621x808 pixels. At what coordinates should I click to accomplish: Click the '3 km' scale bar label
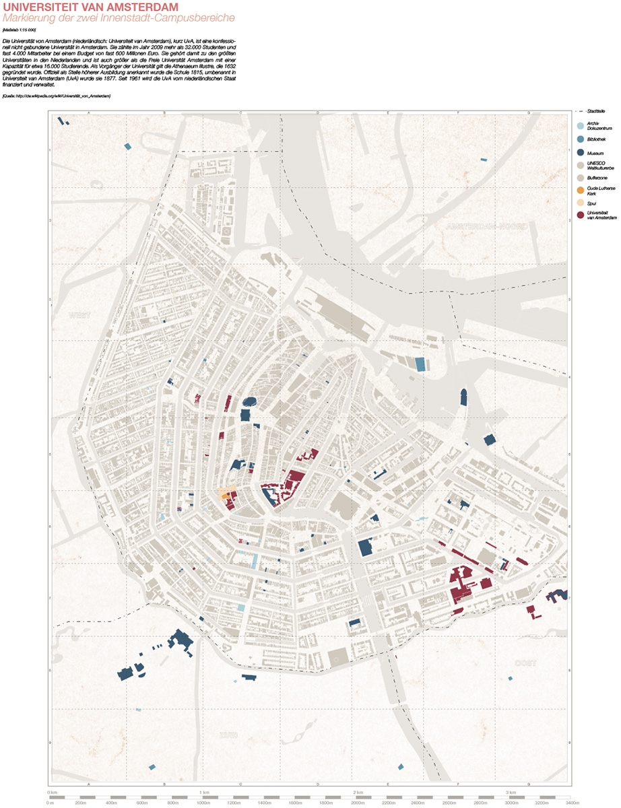click(511, 791)
